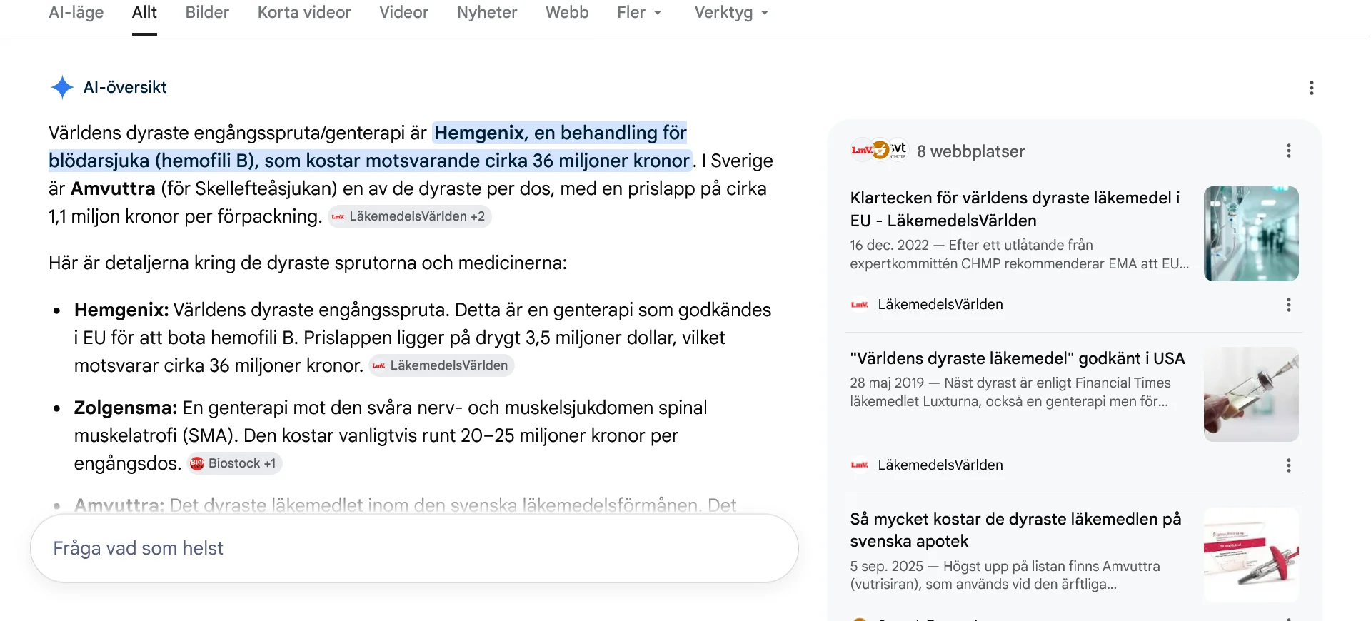Select the Allt tab
The width and height of the screenshot is (1371, 621).
(x=144, y=13)
